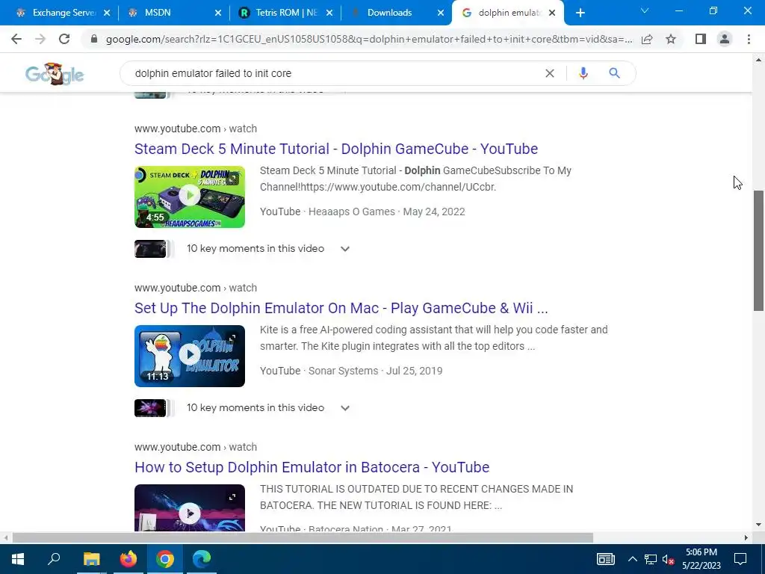Click the youtube.com breadcrumb above Steam Deck result
The image size is (765, 574).
pyautogui.click(x=196, y=129)
